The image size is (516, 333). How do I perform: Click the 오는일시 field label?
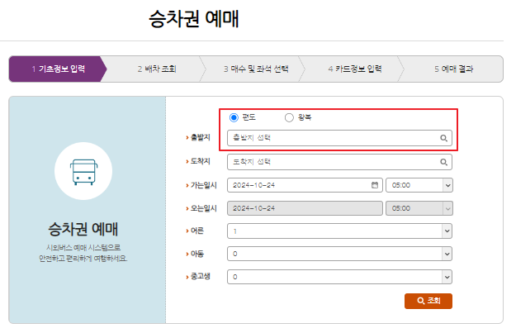203,208
